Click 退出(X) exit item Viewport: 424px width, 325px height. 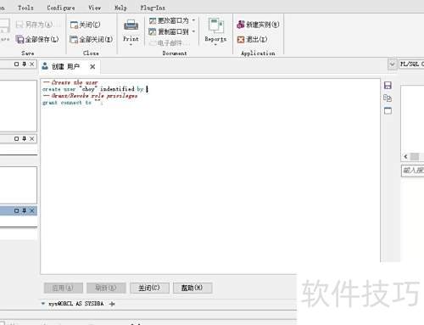pyautogui.click(x=252, y=39)
